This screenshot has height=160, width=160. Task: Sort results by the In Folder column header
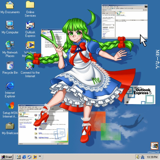(126, 20)
